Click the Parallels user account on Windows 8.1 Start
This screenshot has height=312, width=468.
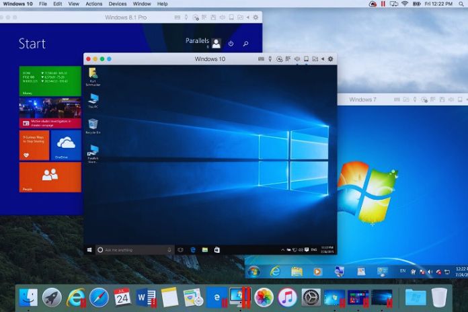click(x=203, y=42)
